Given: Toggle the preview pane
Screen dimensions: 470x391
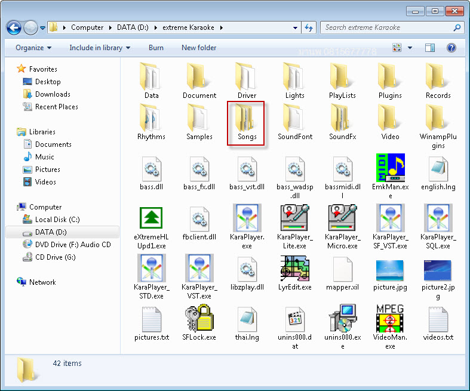Looking at the screenshot, I should [430, 48].
